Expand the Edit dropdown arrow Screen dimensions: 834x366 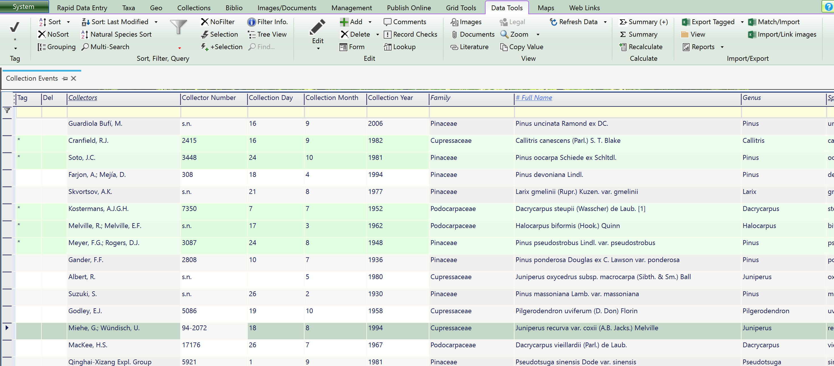click(318, 49)
